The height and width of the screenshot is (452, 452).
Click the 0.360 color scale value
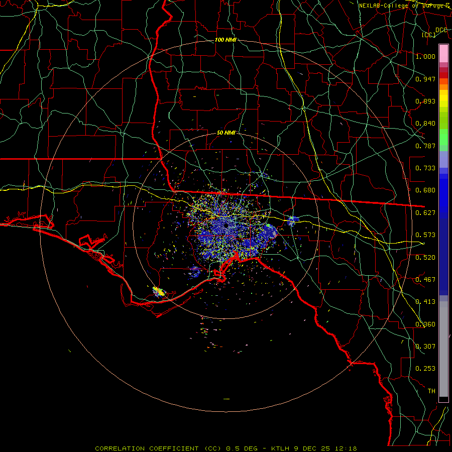(425, 324)
